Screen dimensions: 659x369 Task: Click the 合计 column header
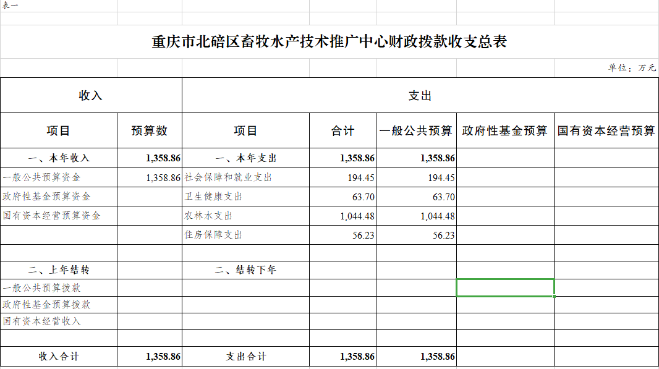point(343,130)
